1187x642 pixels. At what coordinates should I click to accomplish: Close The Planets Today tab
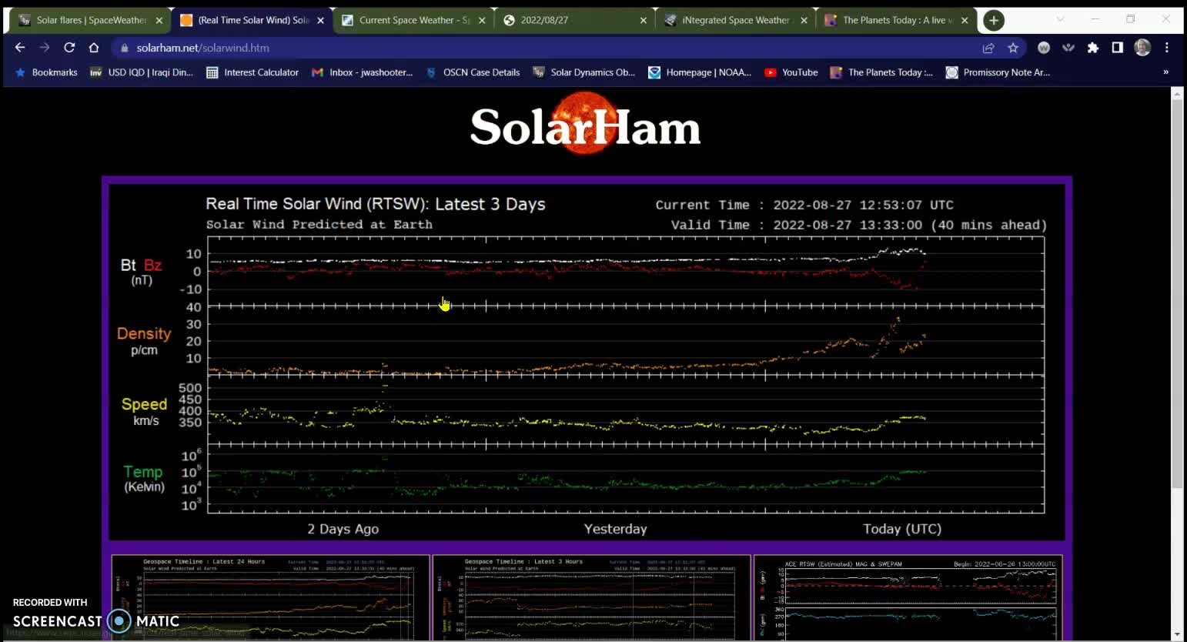pyautogui.click(x=965, y=20)
